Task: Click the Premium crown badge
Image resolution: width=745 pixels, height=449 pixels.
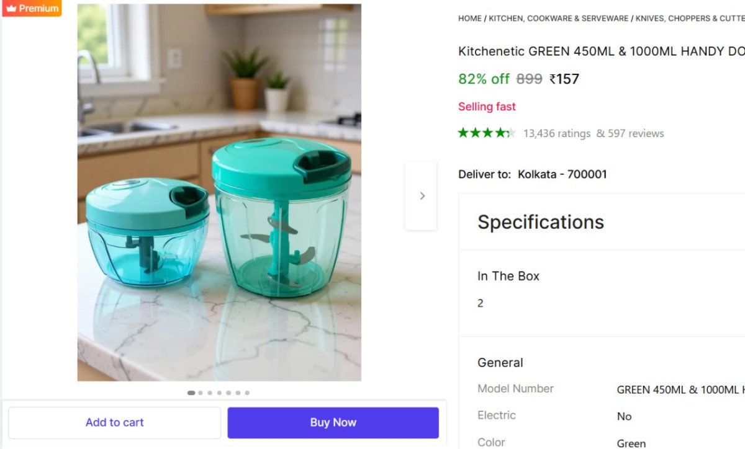Action: (x=32, y=9)
